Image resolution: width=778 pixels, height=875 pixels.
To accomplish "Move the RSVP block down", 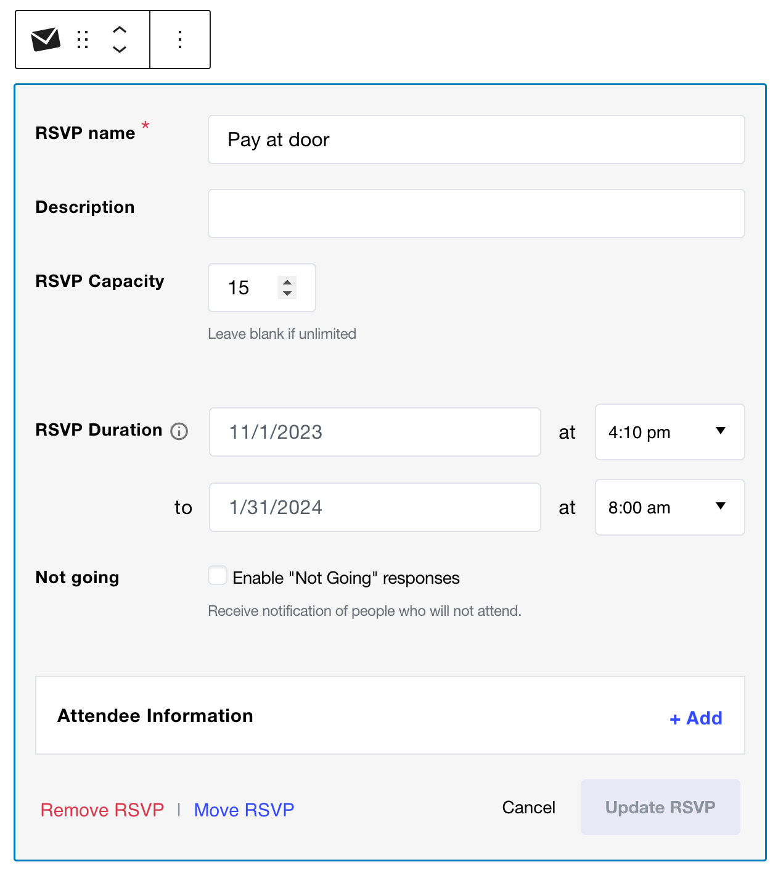I will point(120,49).
